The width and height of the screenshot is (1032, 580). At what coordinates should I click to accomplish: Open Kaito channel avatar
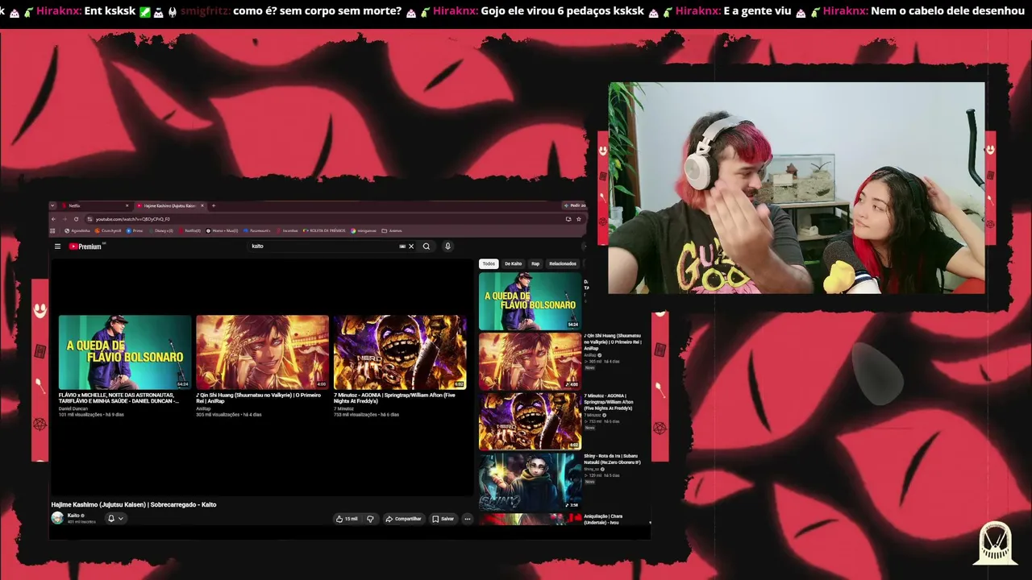pos(57,518)
